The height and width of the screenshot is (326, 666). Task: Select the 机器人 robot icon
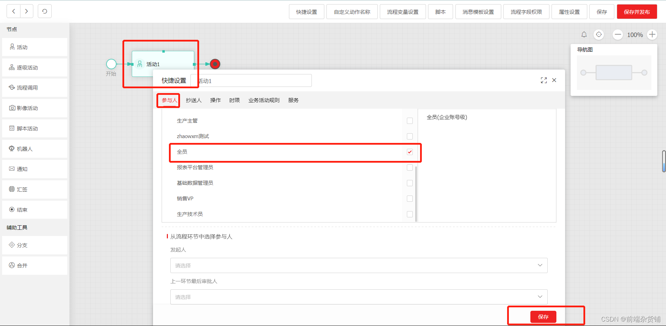[12, 148]
